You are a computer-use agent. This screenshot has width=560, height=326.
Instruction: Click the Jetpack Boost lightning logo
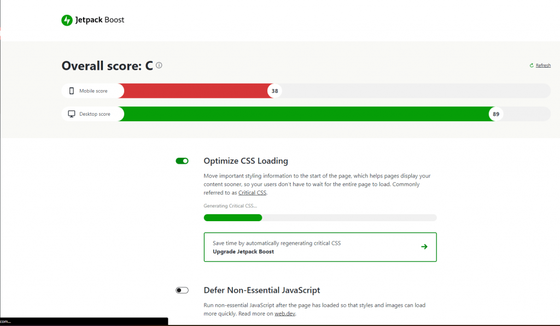(x=67, y=20)
